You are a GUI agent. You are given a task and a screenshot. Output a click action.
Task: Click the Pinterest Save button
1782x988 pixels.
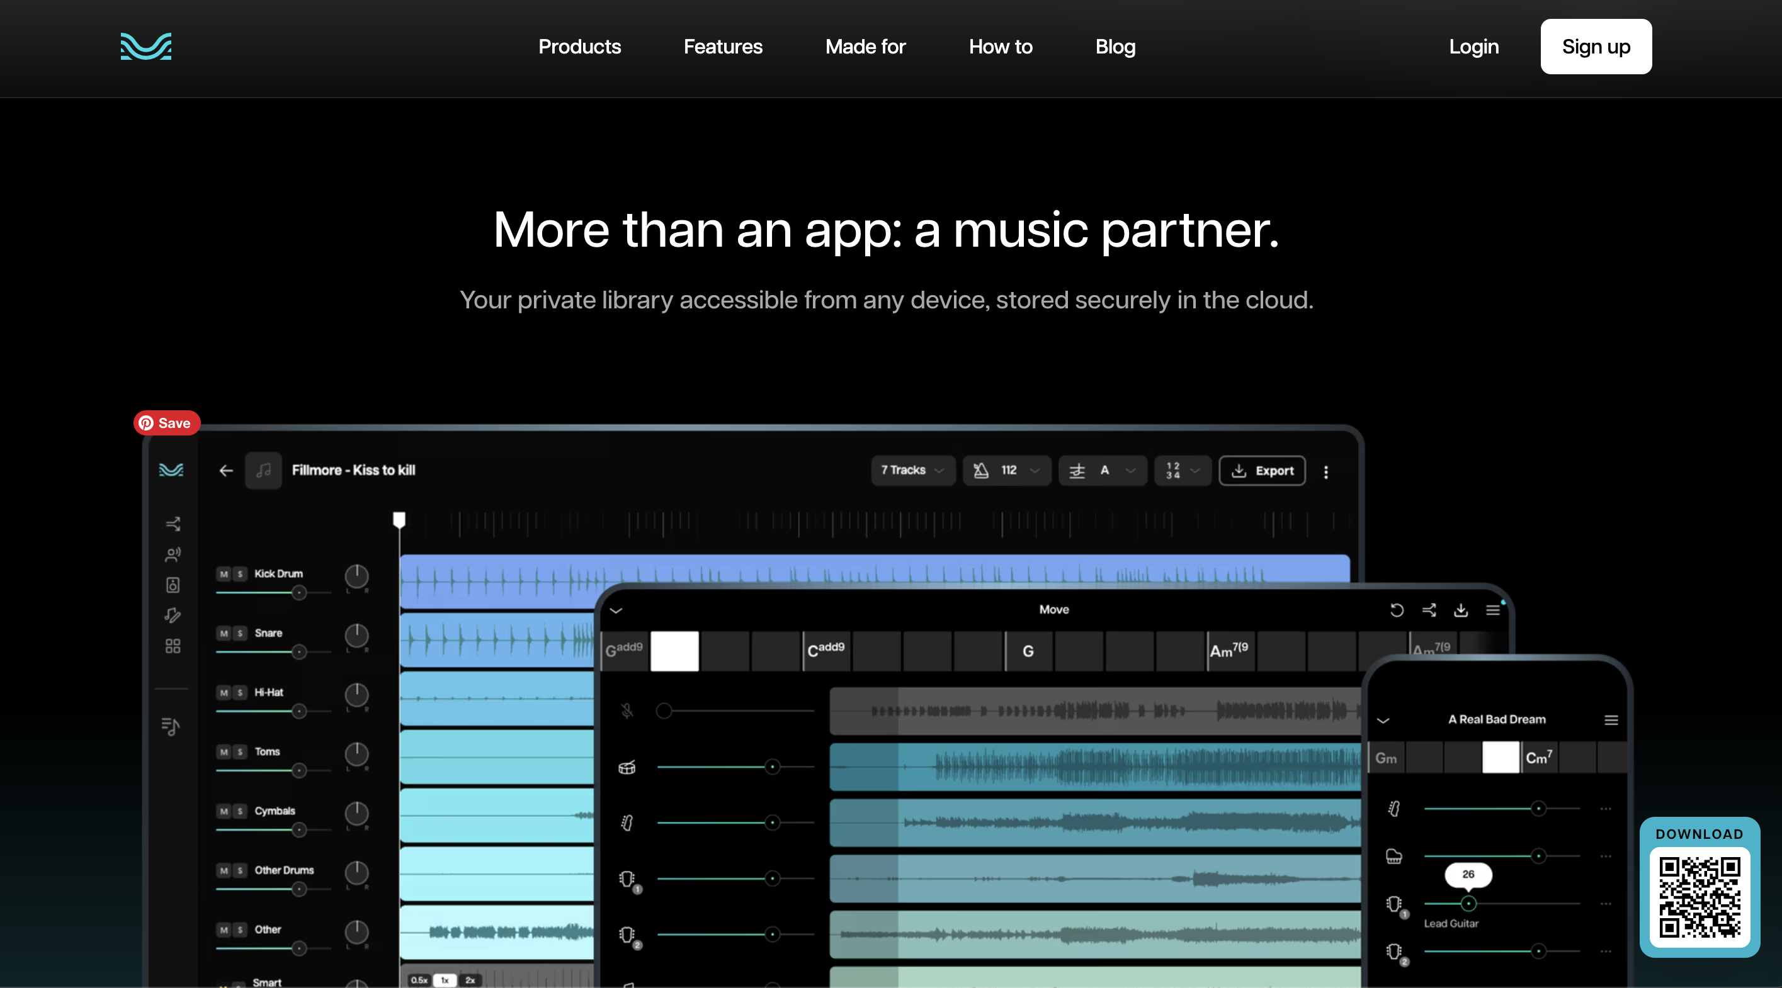tap(166, 422)
